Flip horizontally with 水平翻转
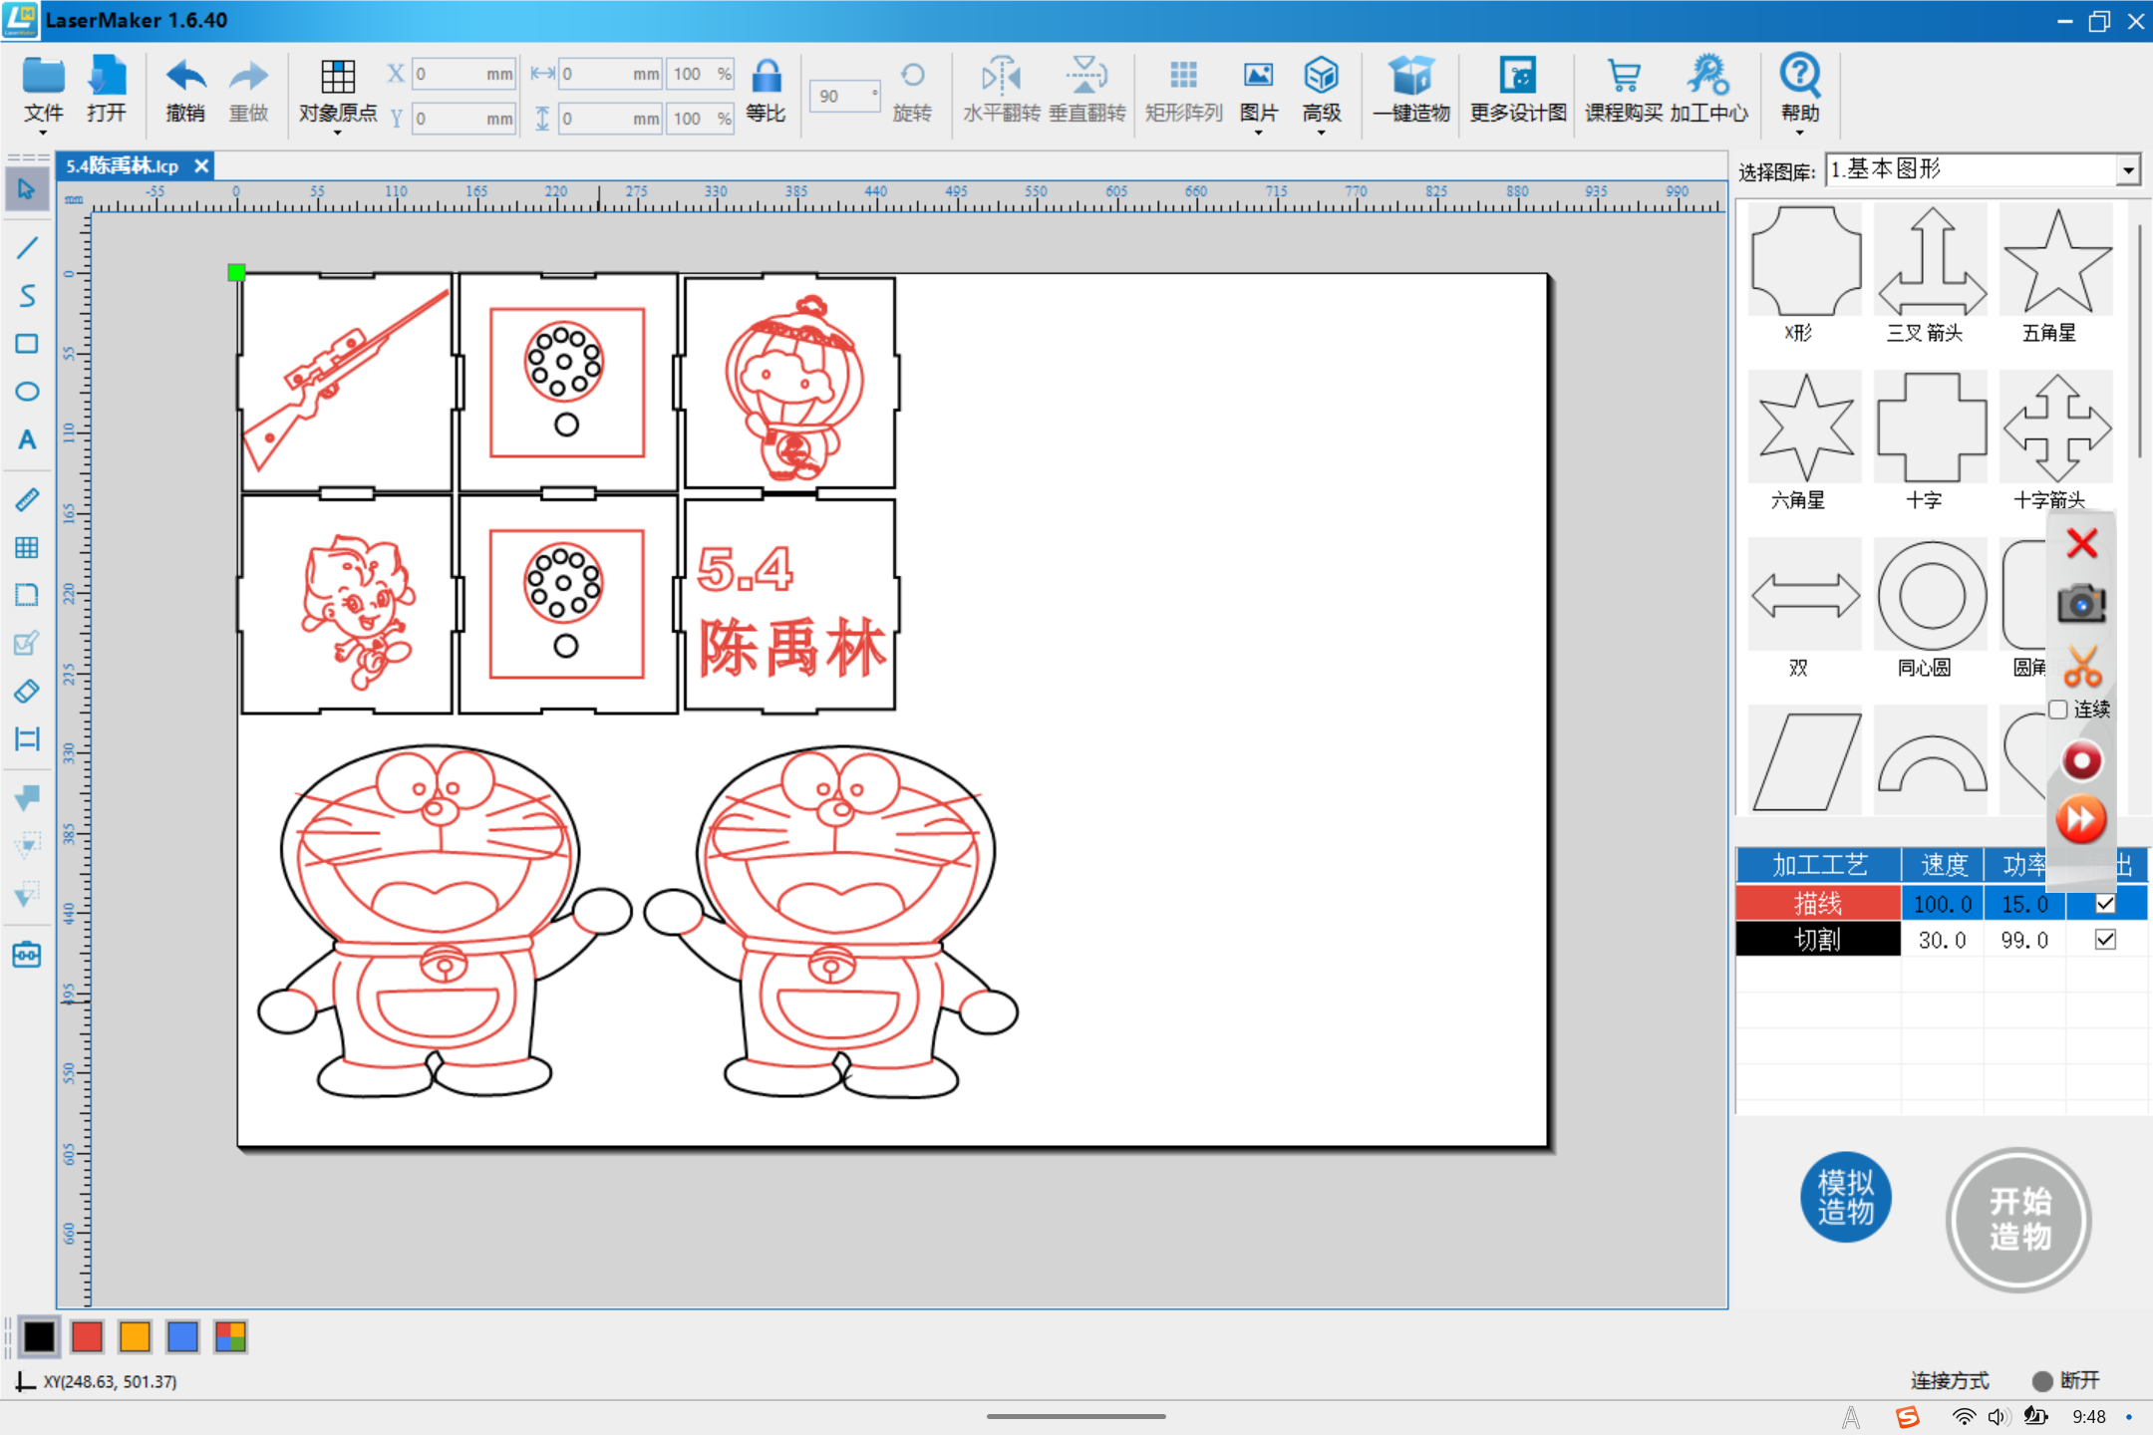2153x1435 pixels. [x=1001, y=90]
